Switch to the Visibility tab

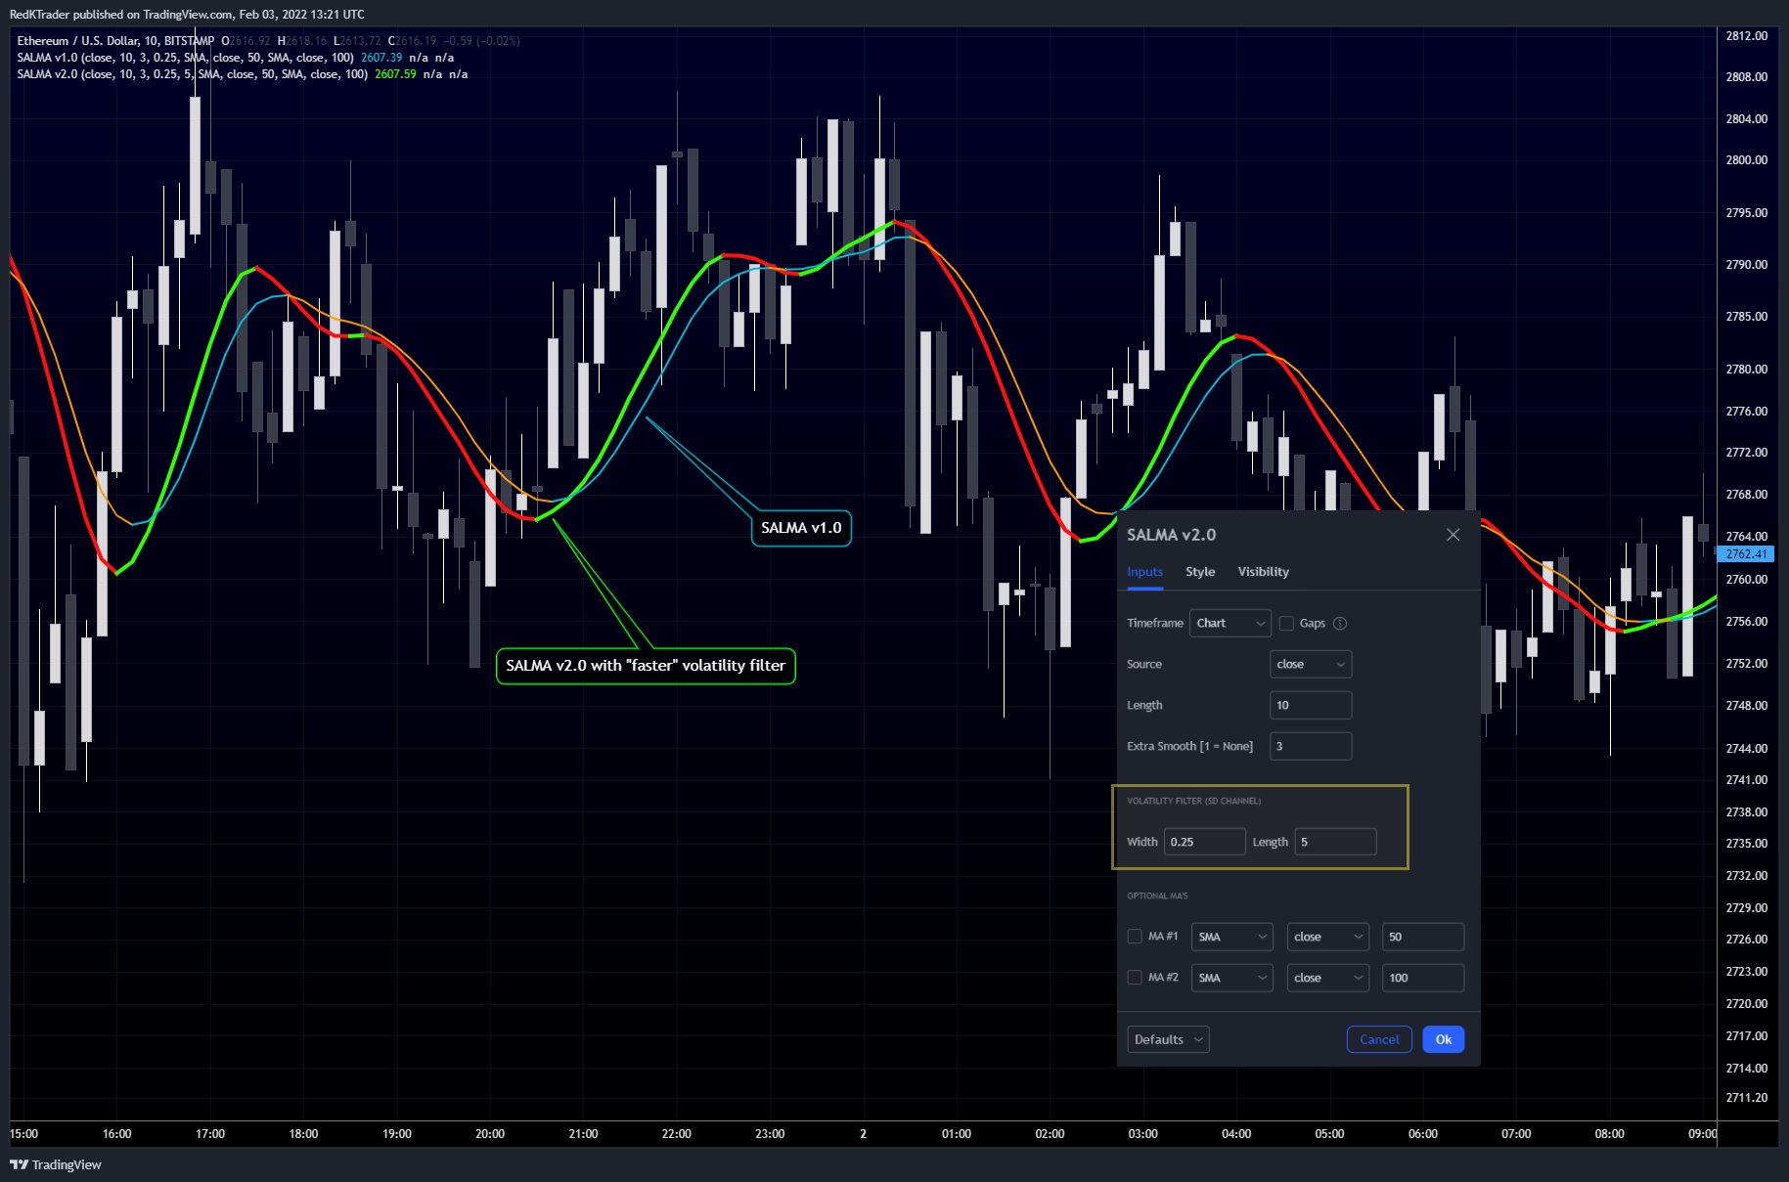click(x=1263, y=572)
